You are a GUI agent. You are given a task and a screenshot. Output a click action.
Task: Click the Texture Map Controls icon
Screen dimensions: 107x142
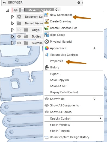[x=47, y=55]
